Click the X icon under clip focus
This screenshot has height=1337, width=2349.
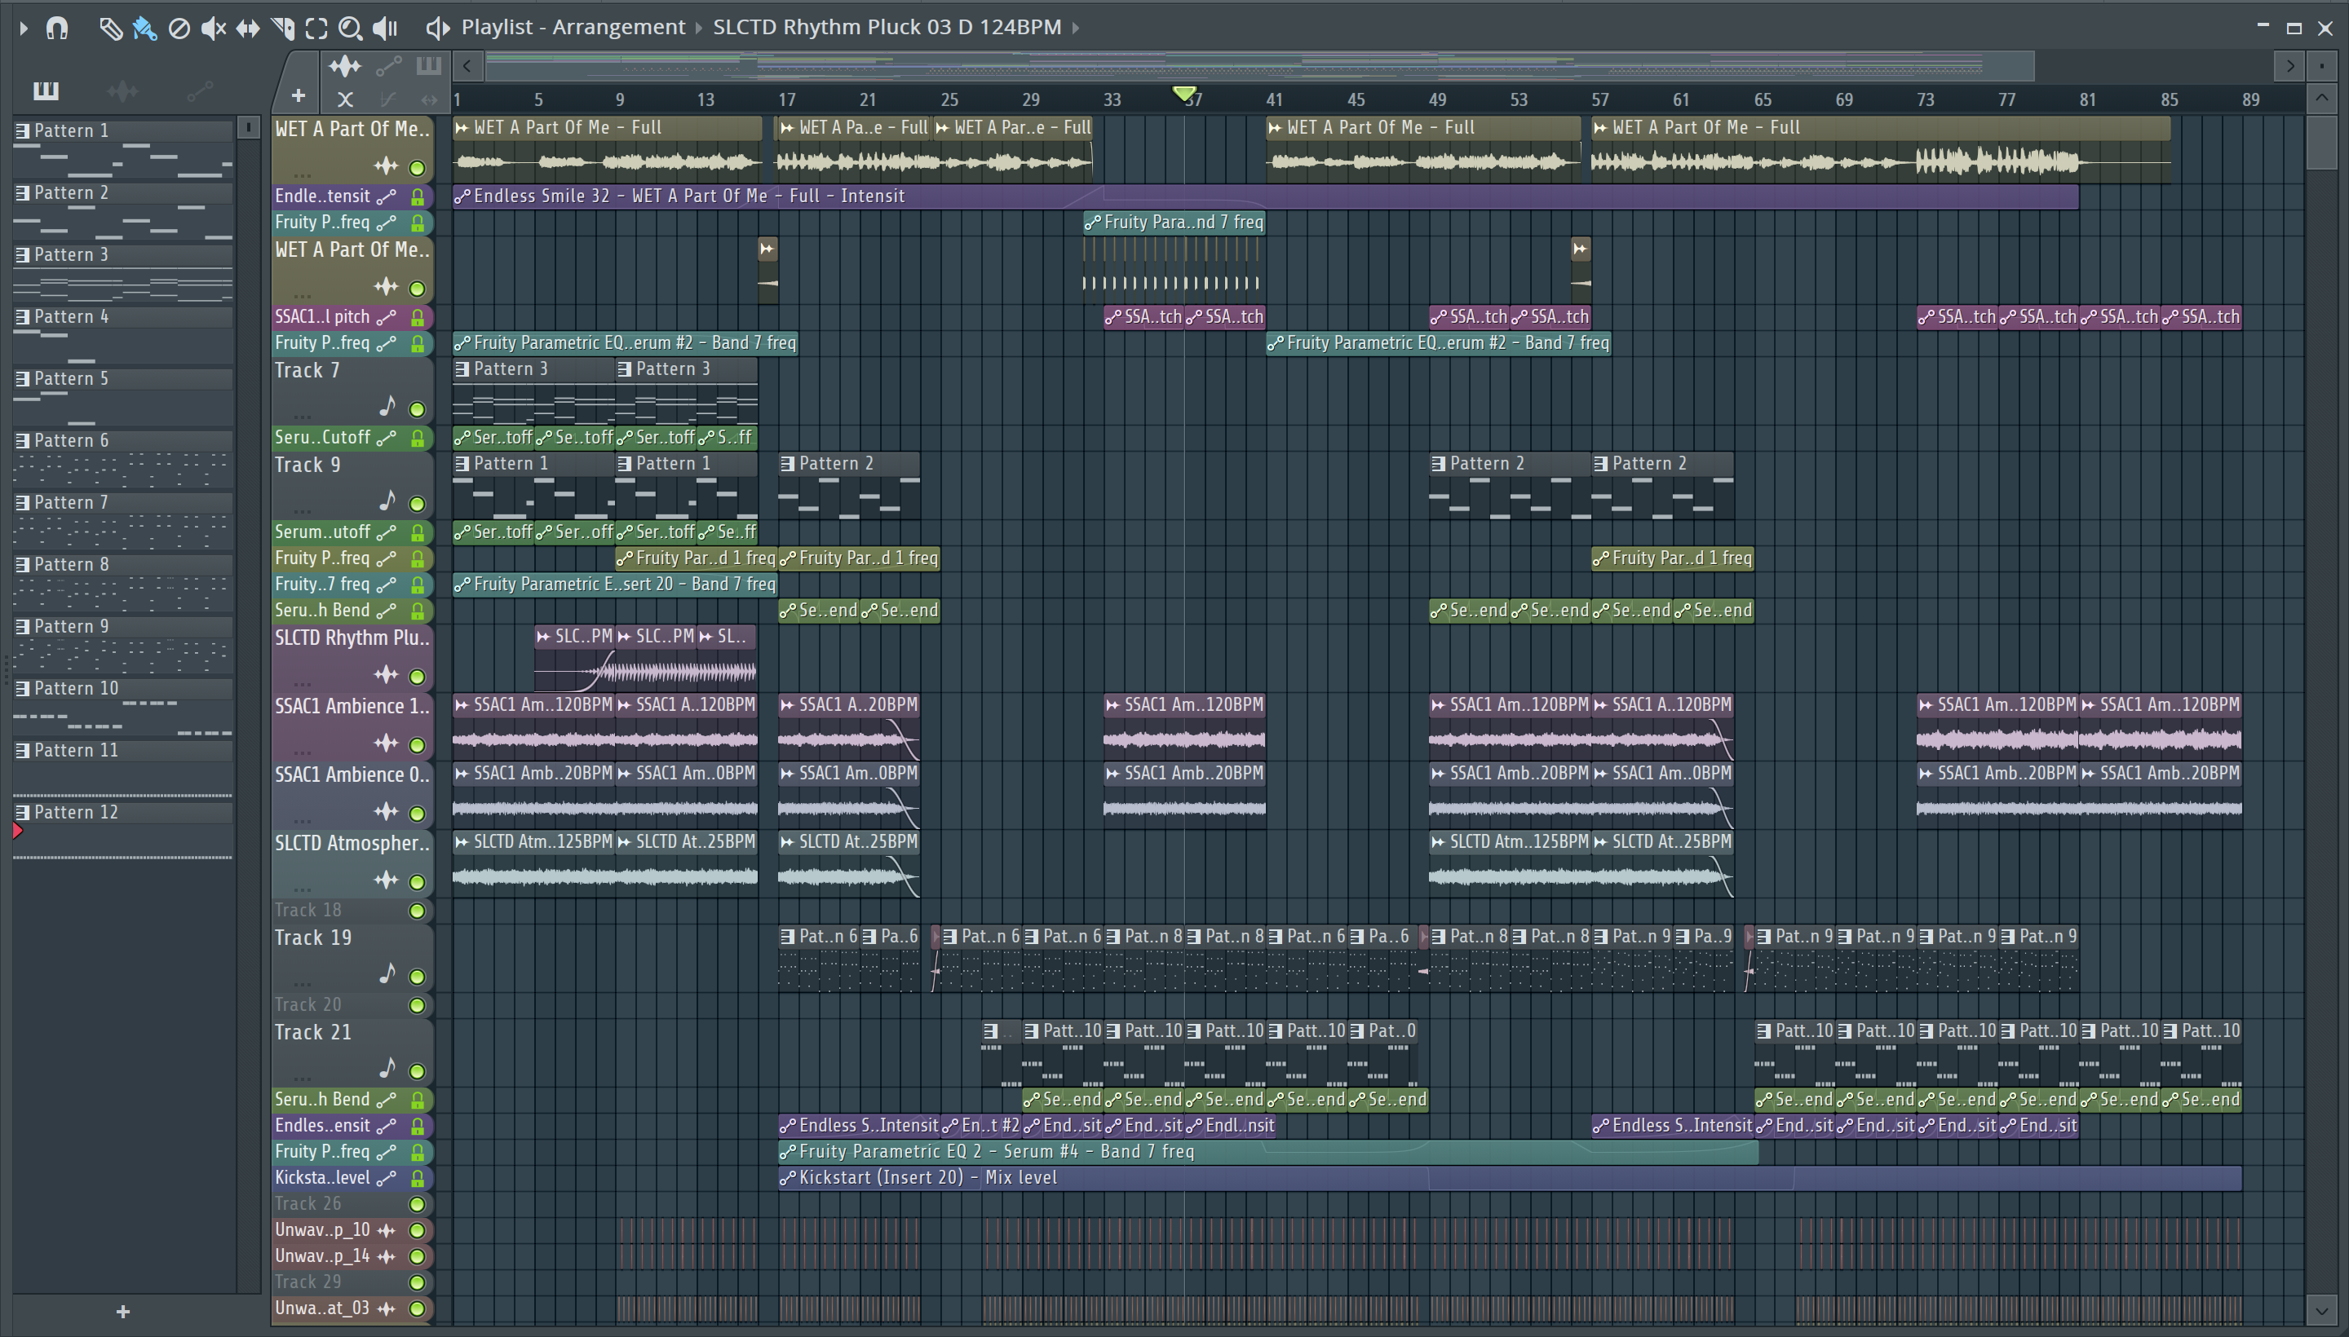[344, 99]
